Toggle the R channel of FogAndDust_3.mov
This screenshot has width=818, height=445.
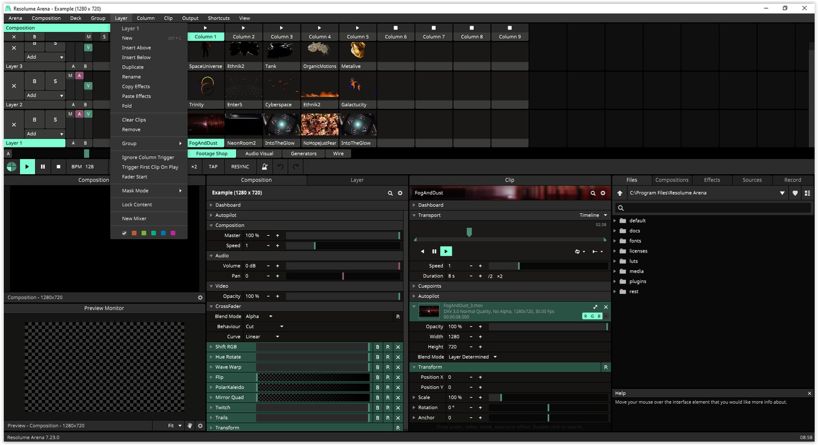tap(586, 316)
